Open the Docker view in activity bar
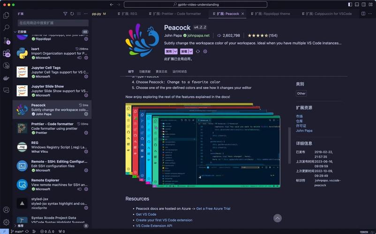Viewport: 376px width, 234px height. [x=6, y=78]
